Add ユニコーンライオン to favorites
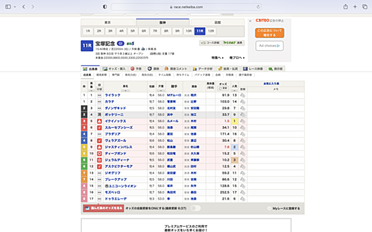 pyautogui.click(x=242, y=186)
